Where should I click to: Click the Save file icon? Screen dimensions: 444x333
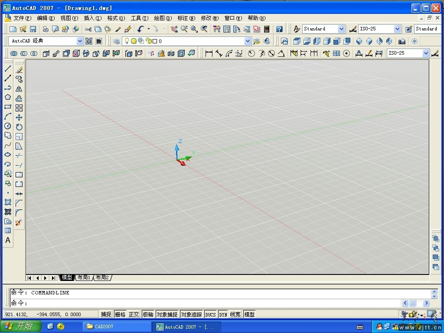[33, 29]
